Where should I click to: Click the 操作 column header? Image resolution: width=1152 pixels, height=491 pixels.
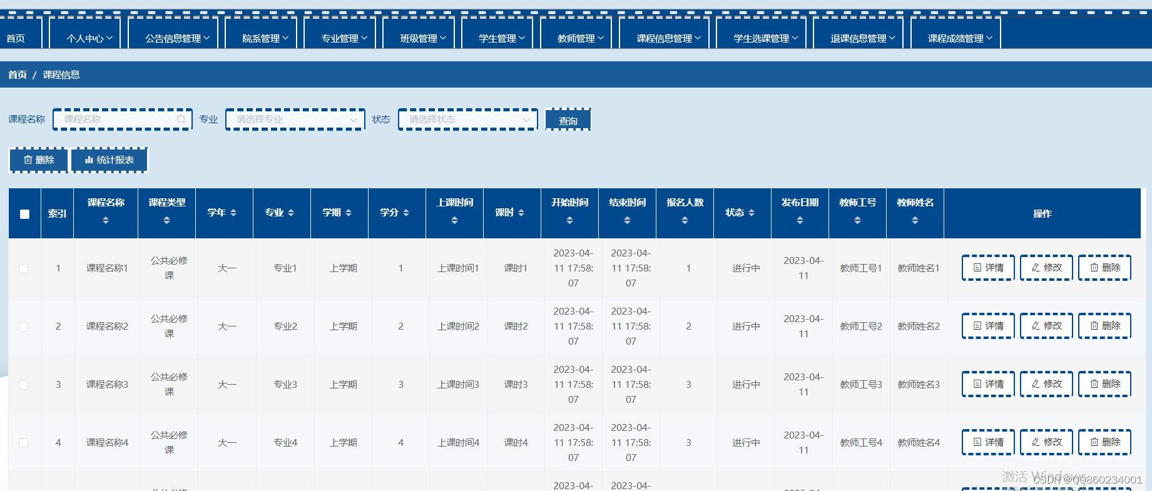pyautogui.click(x=1042, y=214)
